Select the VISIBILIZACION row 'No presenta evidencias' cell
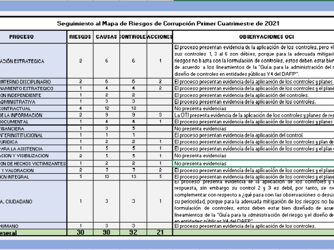Image resolution: width=334 pixels, height=250 pixels. [253, 156]
